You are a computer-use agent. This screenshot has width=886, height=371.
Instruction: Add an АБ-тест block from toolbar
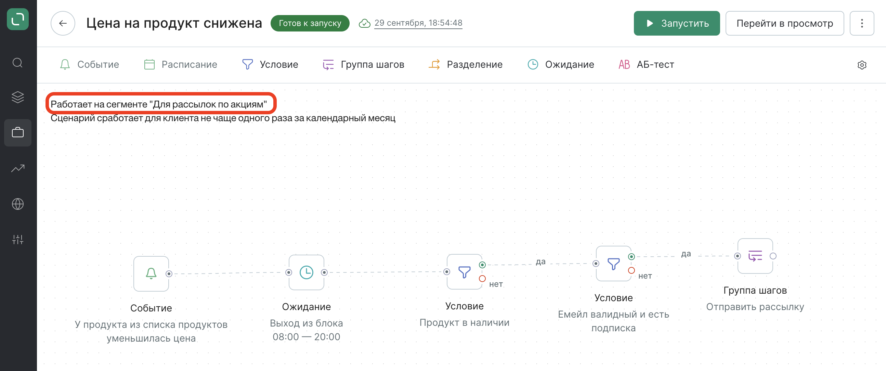646,64
